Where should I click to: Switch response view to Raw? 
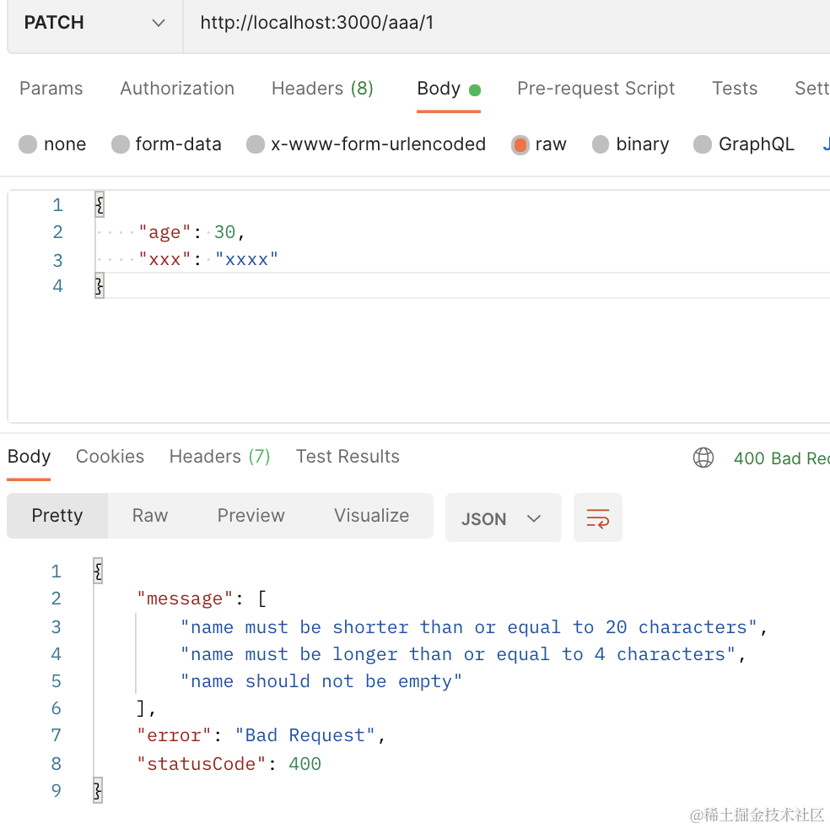click(x=150, y=516)
